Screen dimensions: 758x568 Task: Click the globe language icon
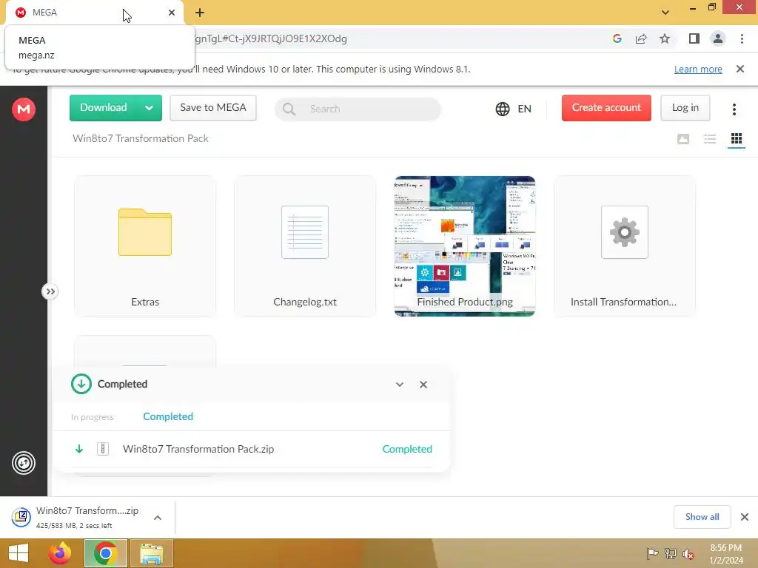[x=503, y=109]
